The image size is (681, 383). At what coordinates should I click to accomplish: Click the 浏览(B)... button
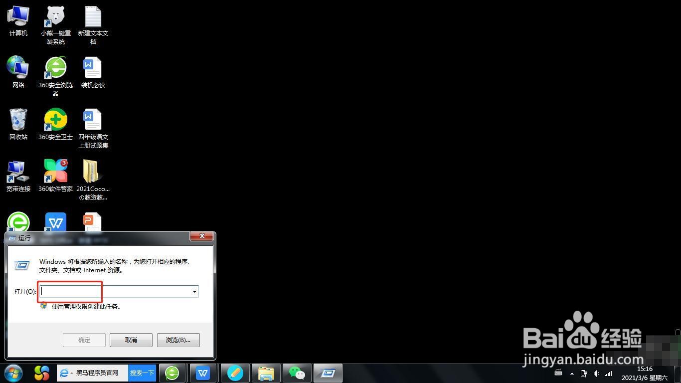coord(178,340)
